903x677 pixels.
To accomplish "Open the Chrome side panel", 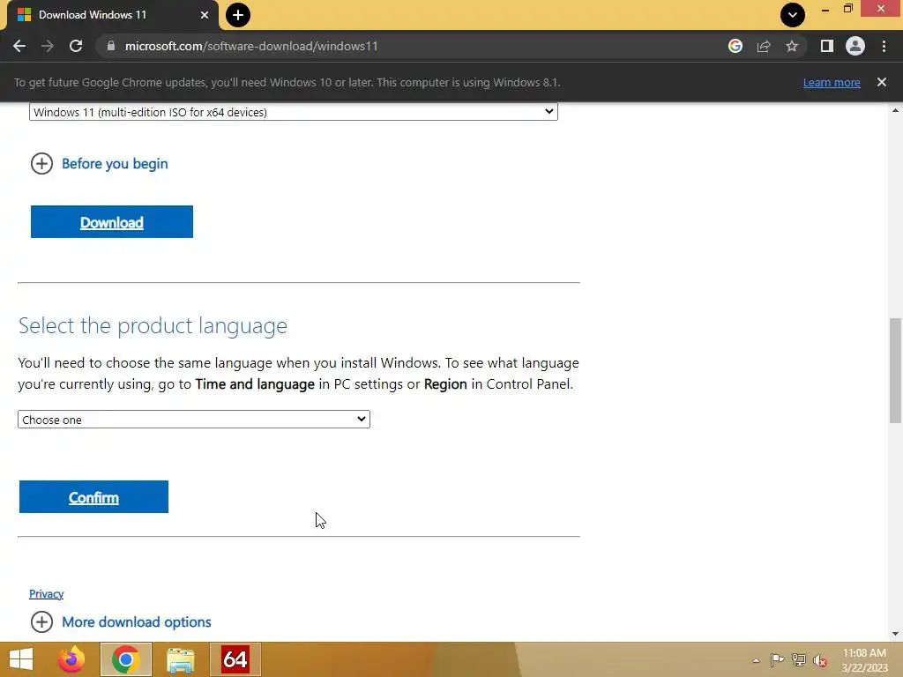I will click(x=827, y=46).
